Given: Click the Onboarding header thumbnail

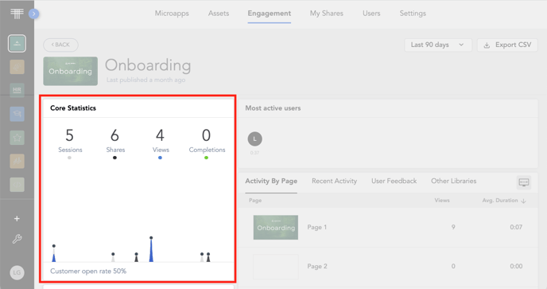Looking at the screenshot, I should 71,71.
